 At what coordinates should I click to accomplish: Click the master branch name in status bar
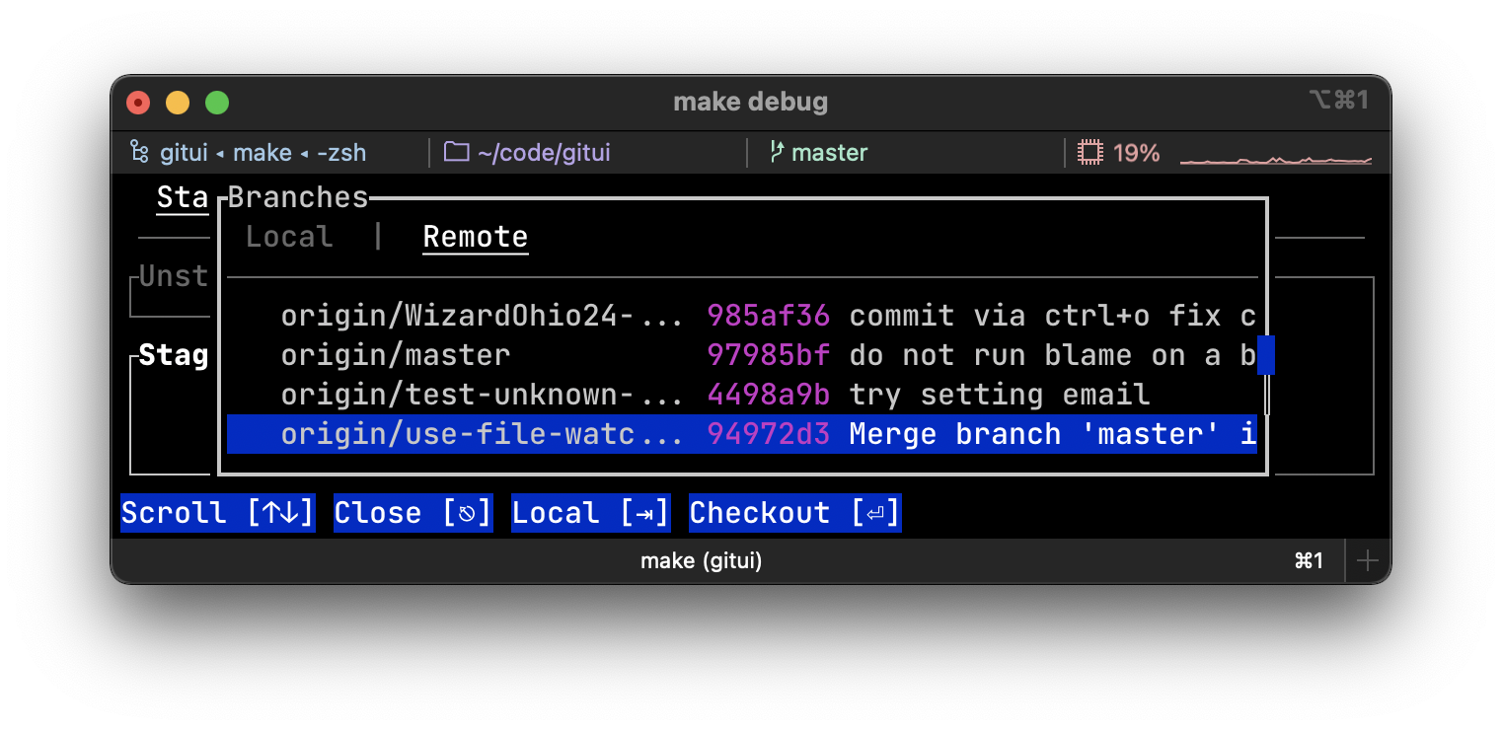(x=830, y=153)
